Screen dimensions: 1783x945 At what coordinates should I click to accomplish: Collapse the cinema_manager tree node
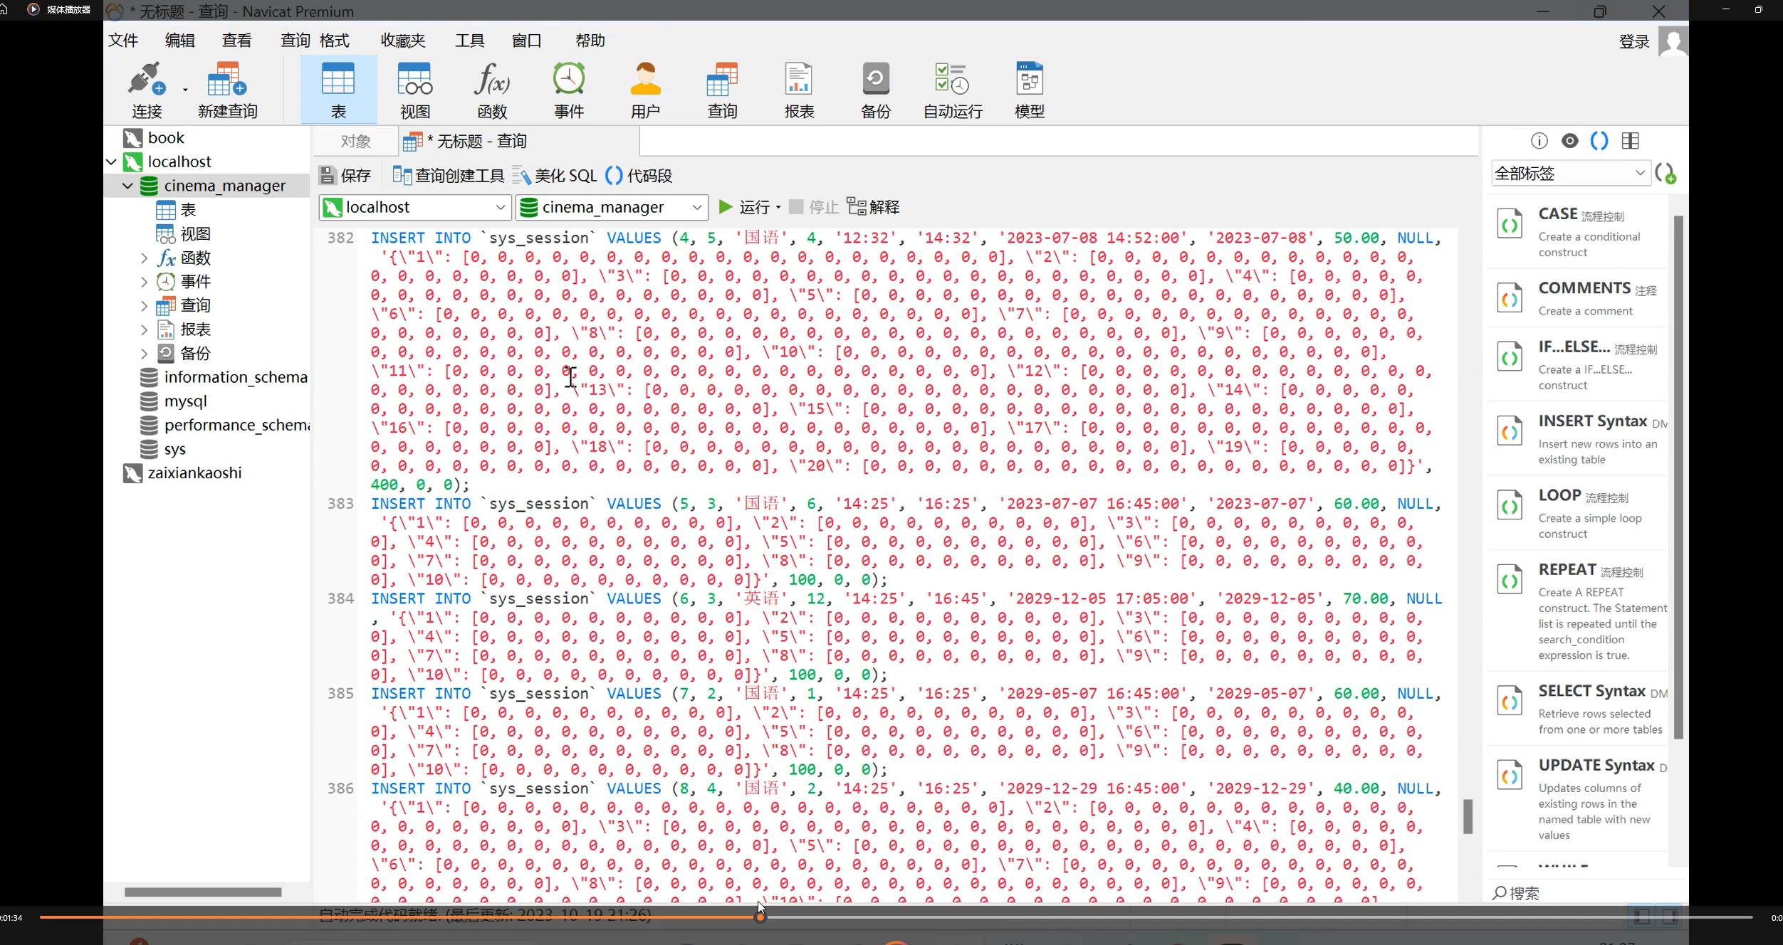pyautogui.click(x=127, y=186)
